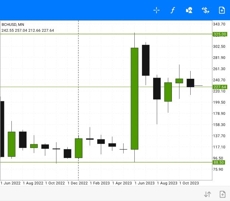The height and width of the screenshot is (201, 230).
Task: Tap the OHLC values 242.55 257.04 212.66 227.64
Action: (x=28, y=30)
